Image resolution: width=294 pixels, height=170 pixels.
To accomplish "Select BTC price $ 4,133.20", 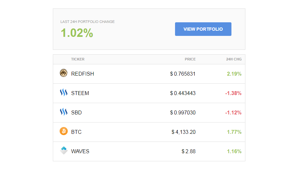I will (x=183, y=132).
